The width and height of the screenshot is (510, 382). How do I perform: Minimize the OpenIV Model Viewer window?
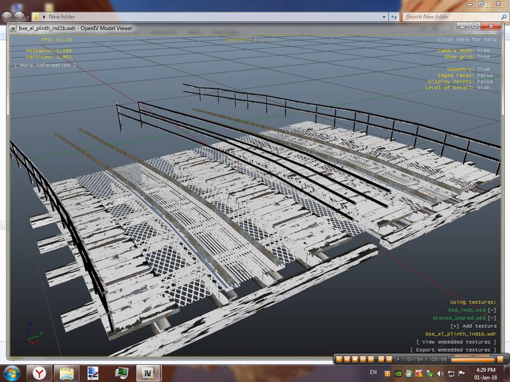[462, 26]
